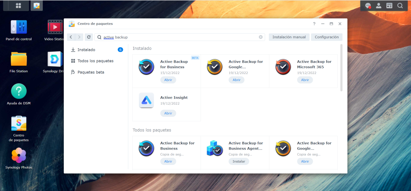411x191 pixels.
Task: Click the Active Insight package icon
Action: click(x=146, y=100)
